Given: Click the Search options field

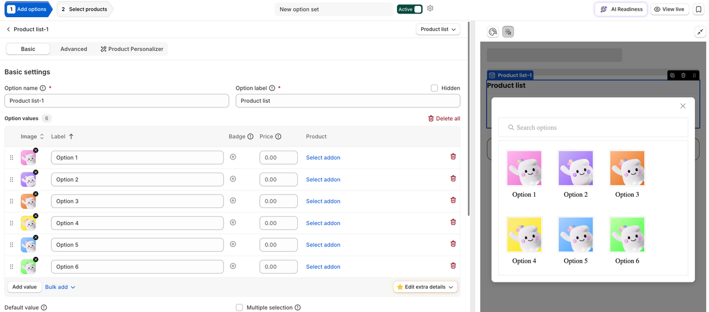Looking at the screenshot, I should pos(593,128).
